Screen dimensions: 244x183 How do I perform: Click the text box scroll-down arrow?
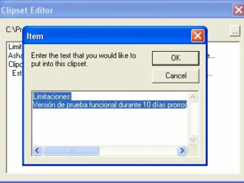pos(193,140)
